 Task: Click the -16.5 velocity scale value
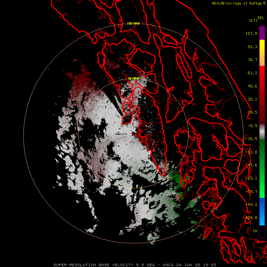[251, 139]
